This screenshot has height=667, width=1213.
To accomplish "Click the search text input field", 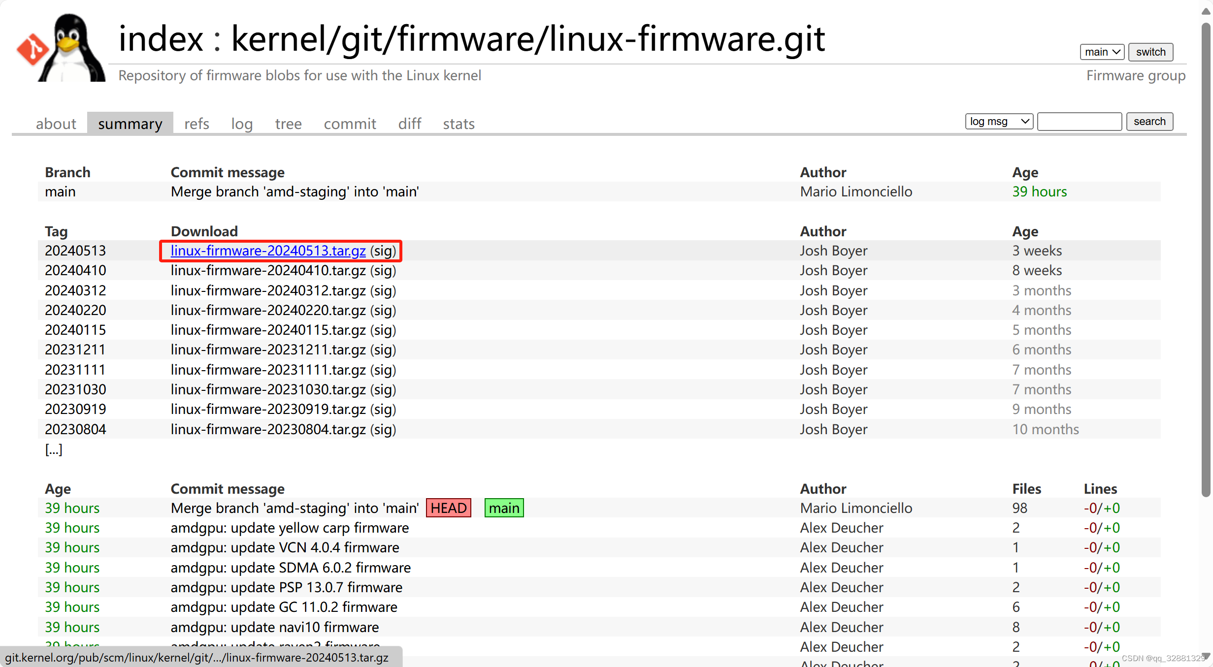I will (1079, 122).
